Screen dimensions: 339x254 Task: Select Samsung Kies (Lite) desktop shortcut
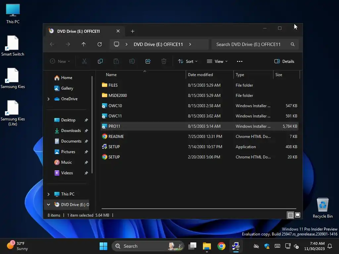[13, 113]
